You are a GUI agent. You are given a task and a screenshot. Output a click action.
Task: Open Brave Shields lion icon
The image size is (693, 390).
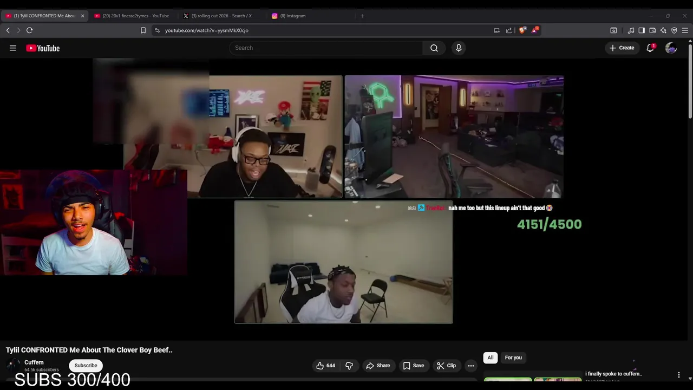[522, 30]
